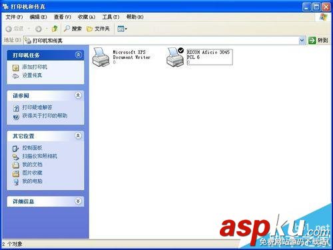Viewport: 333px width, 250px height.
Task: Toggle the 文件夹 (Folders) pane button
Action: point(98,29)
